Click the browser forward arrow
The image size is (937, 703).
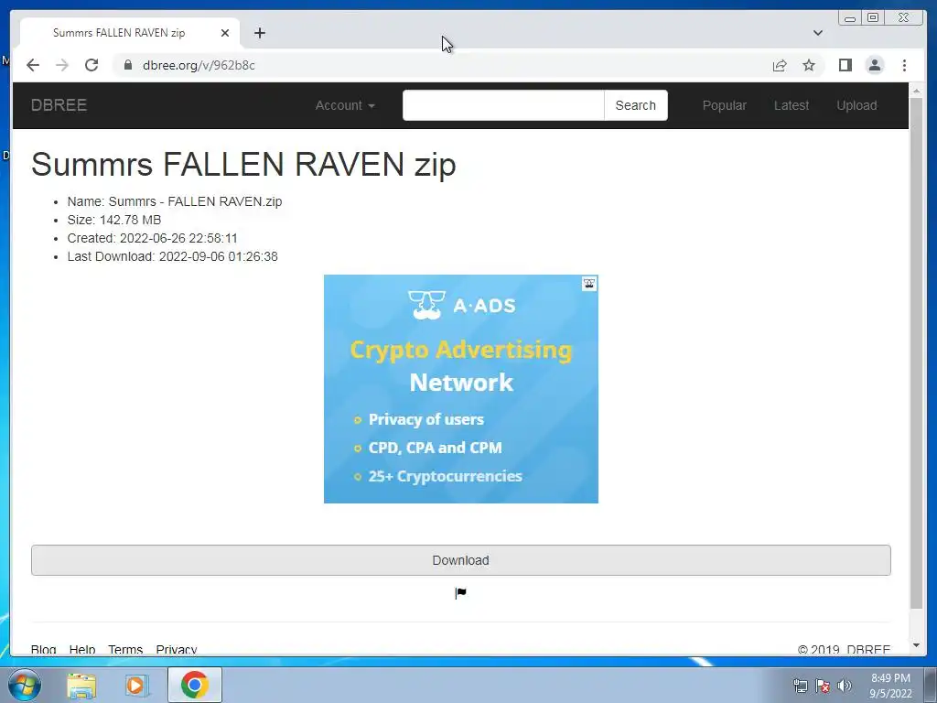[x=62, y=65]
